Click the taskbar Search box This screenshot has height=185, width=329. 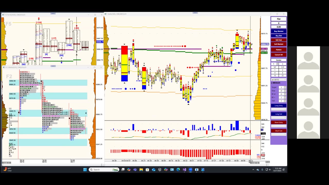104,170
